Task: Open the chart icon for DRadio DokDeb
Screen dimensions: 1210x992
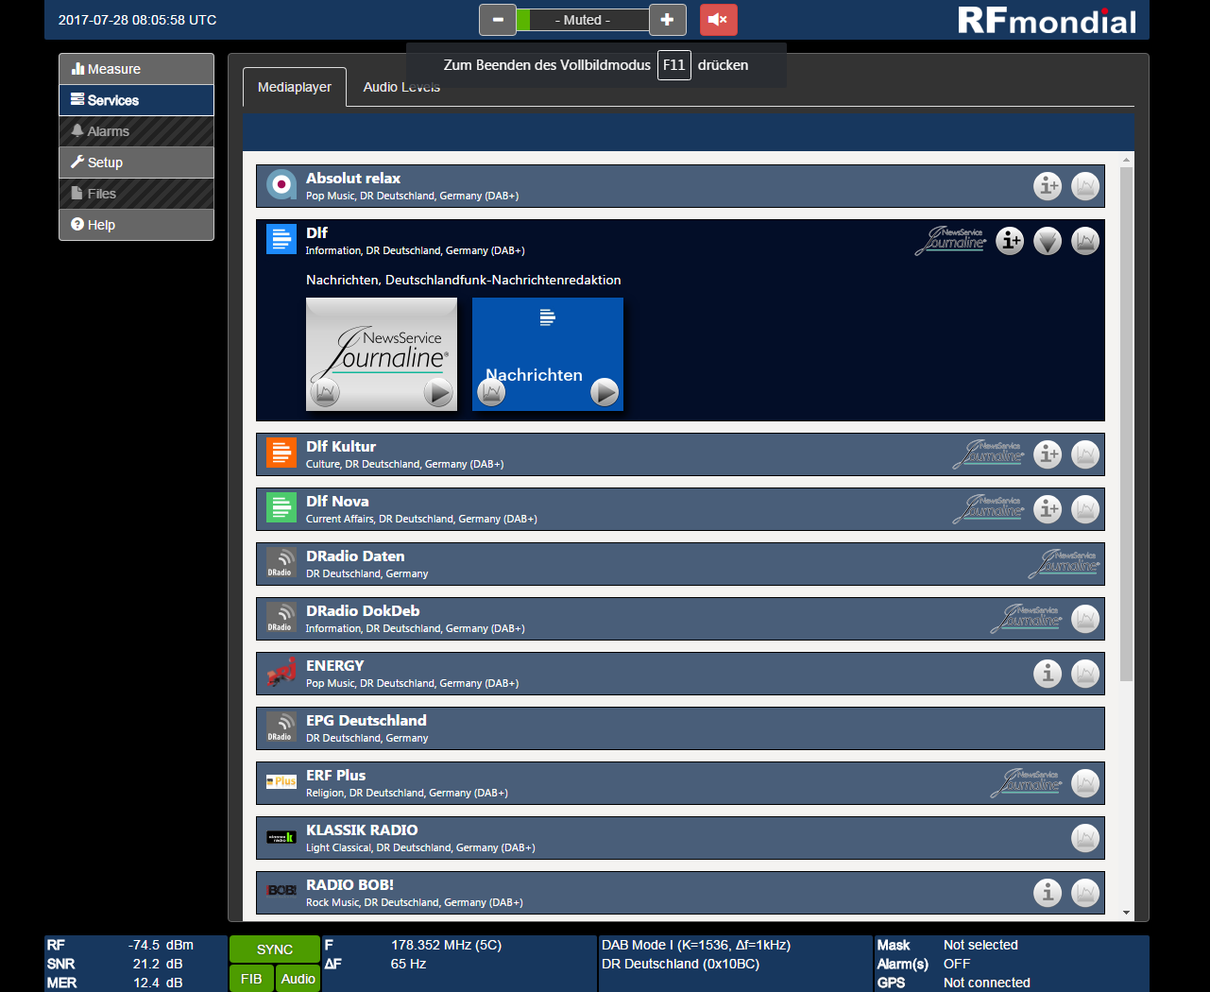Action: [1085, 619]
